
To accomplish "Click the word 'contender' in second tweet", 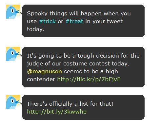I will click(41, 79).
